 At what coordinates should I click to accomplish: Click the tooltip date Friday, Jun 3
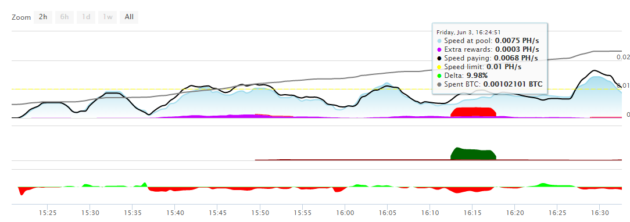[x=468, y=32]
